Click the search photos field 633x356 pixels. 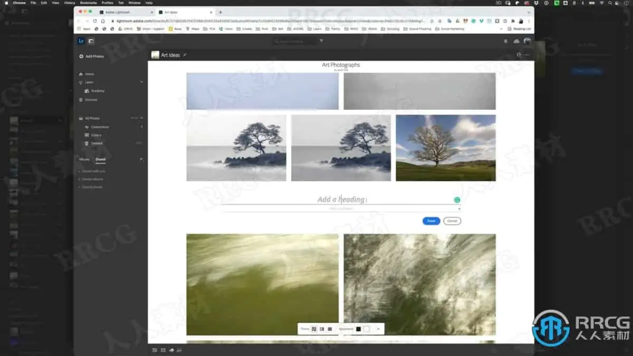click(x=295, y=41)
